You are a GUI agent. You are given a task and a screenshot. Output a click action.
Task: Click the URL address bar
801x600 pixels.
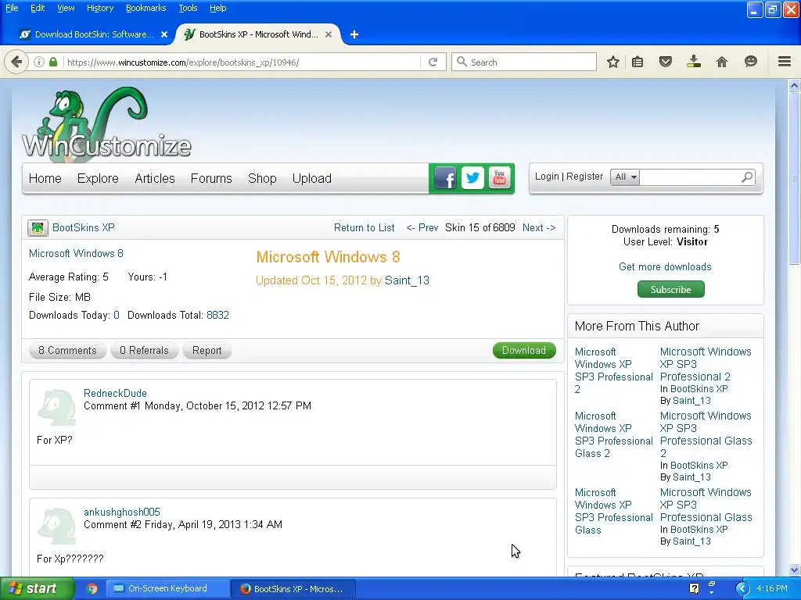243,62
